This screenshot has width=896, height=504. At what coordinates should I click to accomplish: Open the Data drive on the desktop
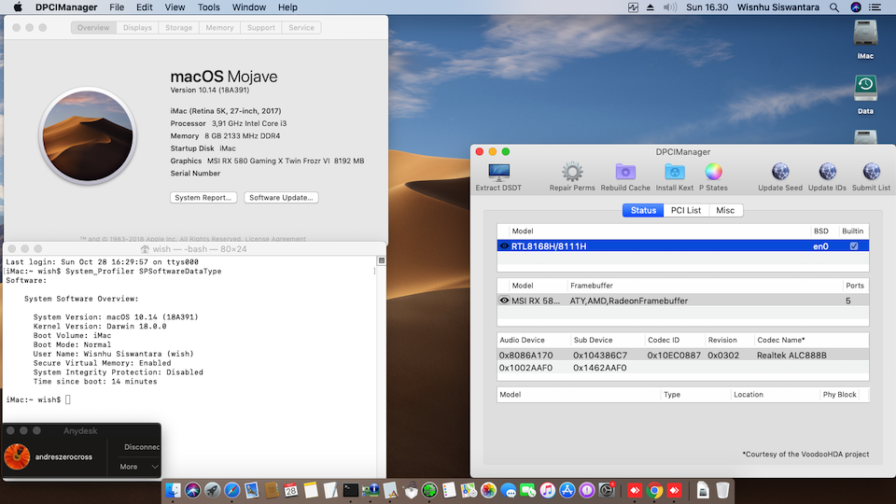coord(865,90)
